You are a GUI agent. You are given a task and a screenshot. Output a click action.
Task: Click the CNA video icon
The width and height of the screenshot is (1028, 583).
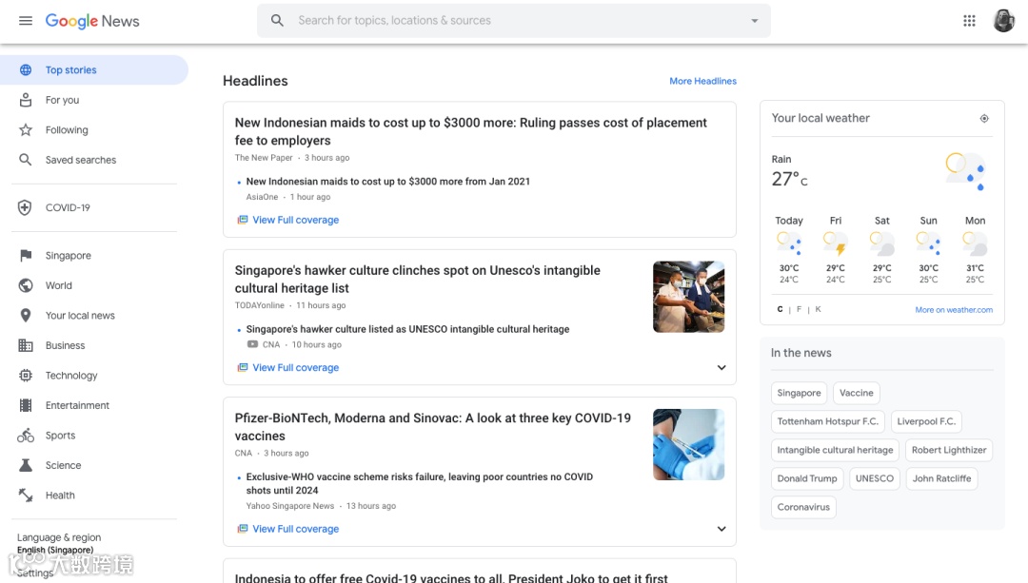coord(252,344)
